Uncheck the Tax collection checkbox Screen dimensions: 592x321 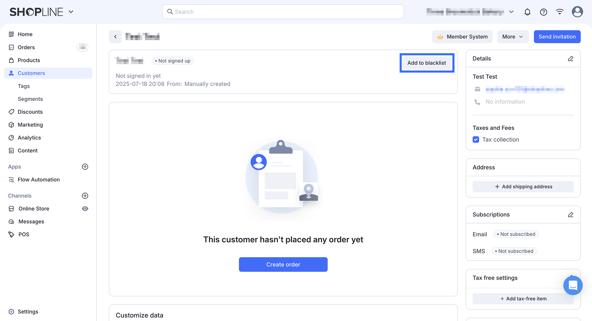click(476, 139)
